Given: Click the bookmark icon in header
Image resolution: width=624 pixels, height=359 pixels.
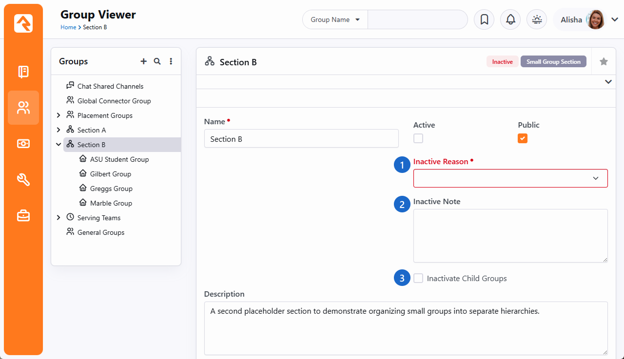Looking at the screenshot, I should pyautogui.click(x=484, y=19).
